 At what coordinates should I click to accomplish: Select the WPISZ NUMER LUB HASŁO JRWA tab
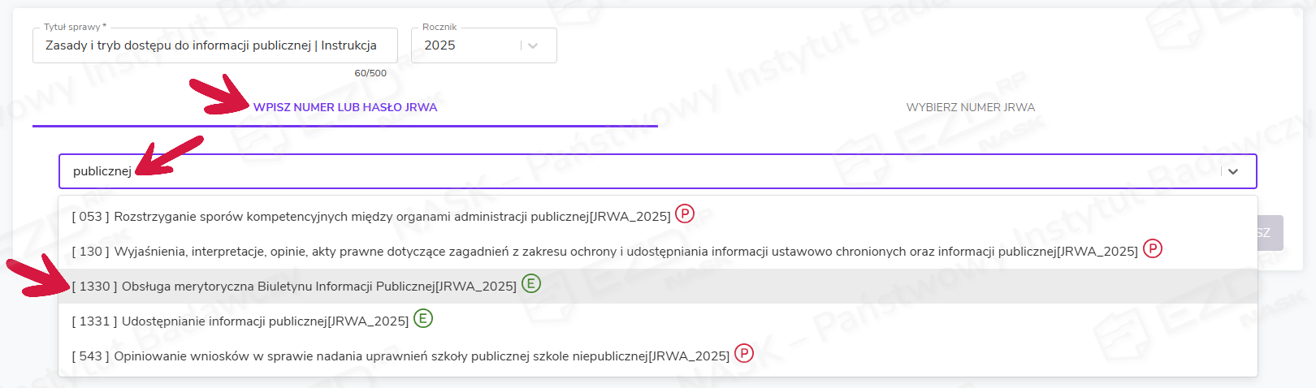[345, 107]
